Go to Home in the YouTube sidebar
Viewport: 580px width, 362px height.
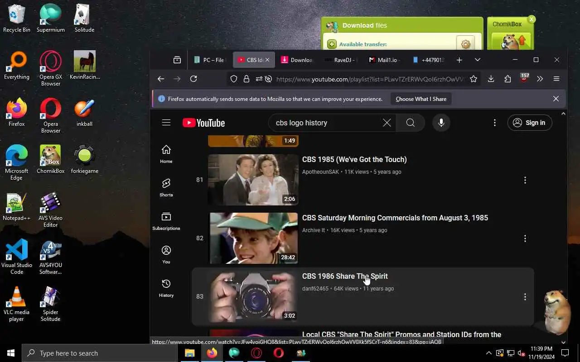pyautogui.click(x=166, y=154)
